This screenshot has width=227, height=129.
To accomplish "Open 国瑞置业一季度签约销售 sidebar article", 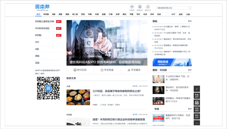I will (x=178, y=100).
